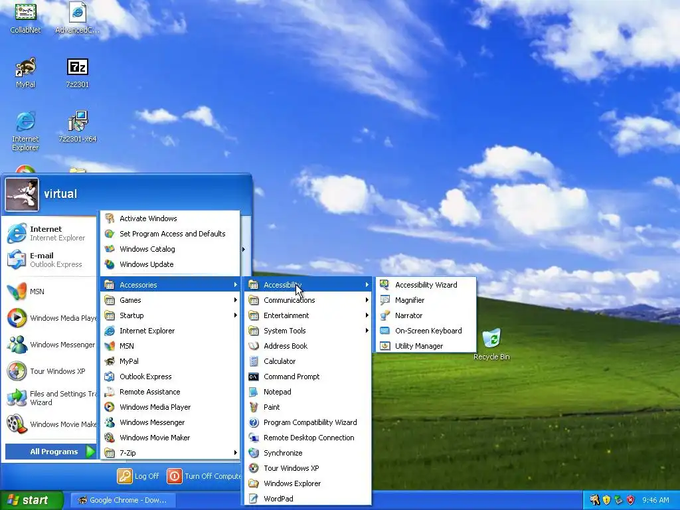The height and width of the screenshot is (510, 680).
Task: Open Address Book
Action: [x=308, y=345]
